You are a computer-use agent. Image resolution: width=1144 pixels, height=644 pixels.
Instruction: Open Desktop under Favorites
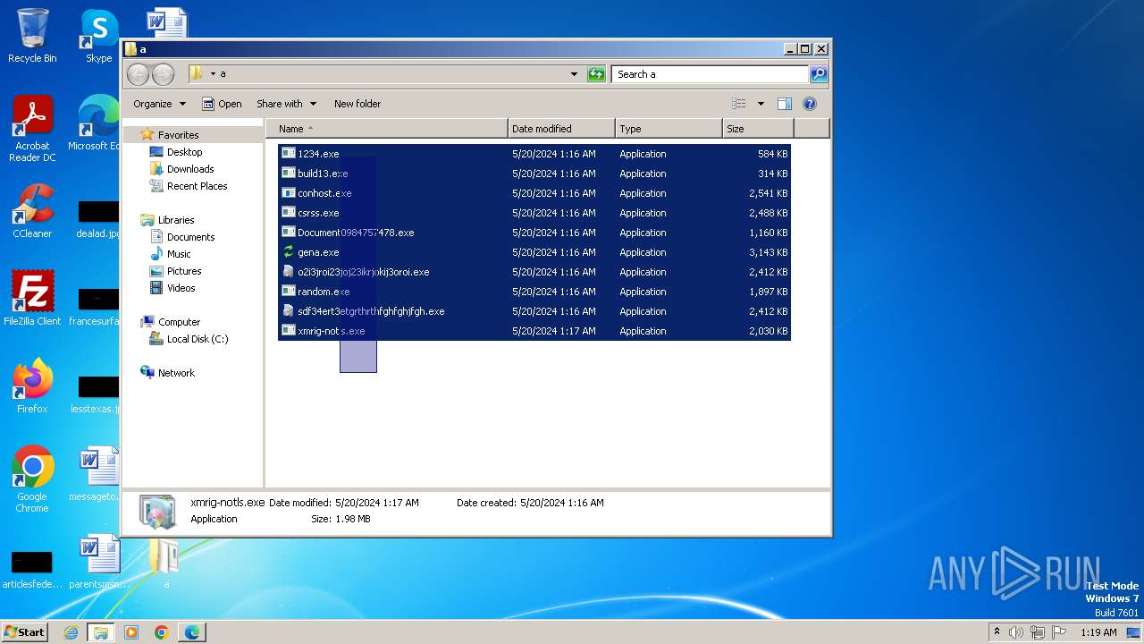click(176, 152)
